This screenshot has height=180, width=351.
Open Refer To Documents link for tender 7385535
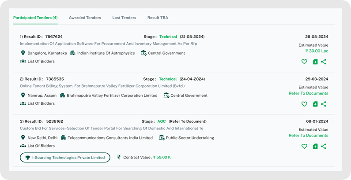pos(308,93)
